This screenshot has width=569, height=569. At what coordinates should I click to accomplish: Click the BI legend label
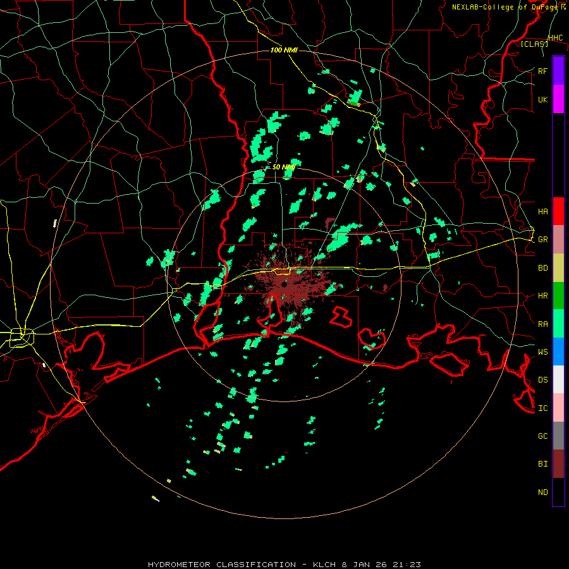click(x=542, y=464)
